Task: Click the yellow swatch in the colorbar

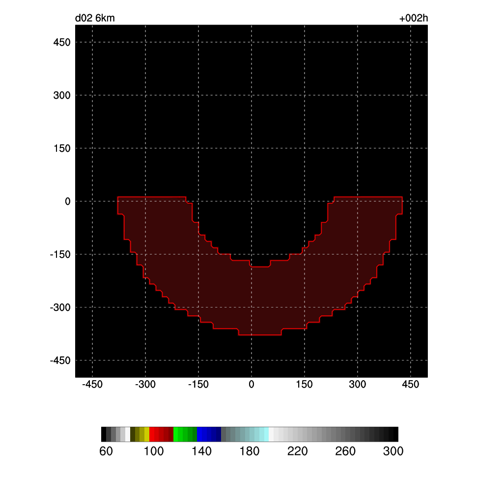Action: pos(146,434)
